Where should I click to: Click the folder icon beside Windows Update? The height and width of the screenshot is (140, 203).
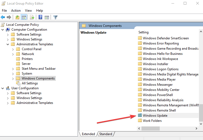(140, 115)
